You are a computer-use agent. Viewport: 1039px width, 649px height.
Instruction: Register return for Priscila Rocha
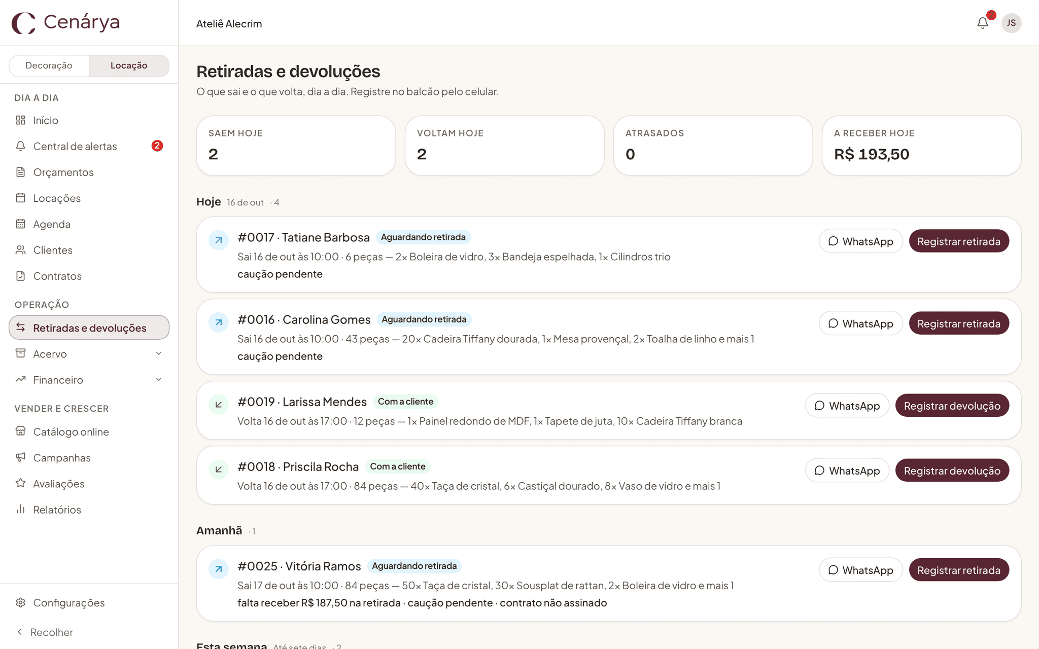[952, 471]
